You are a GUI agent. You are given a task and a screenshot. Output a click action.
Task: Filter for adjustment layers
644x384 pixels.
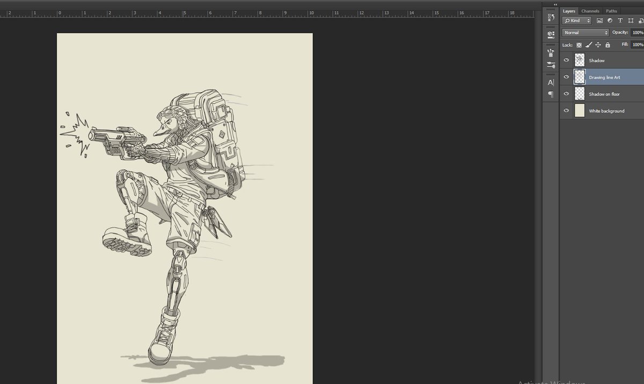pyautogui.click(x=610, y=20)
